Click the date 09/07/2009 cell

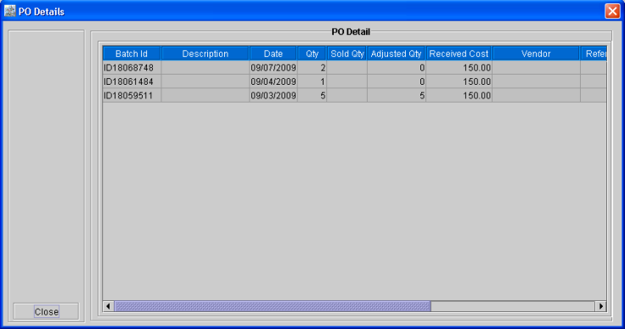pos(273,68)
